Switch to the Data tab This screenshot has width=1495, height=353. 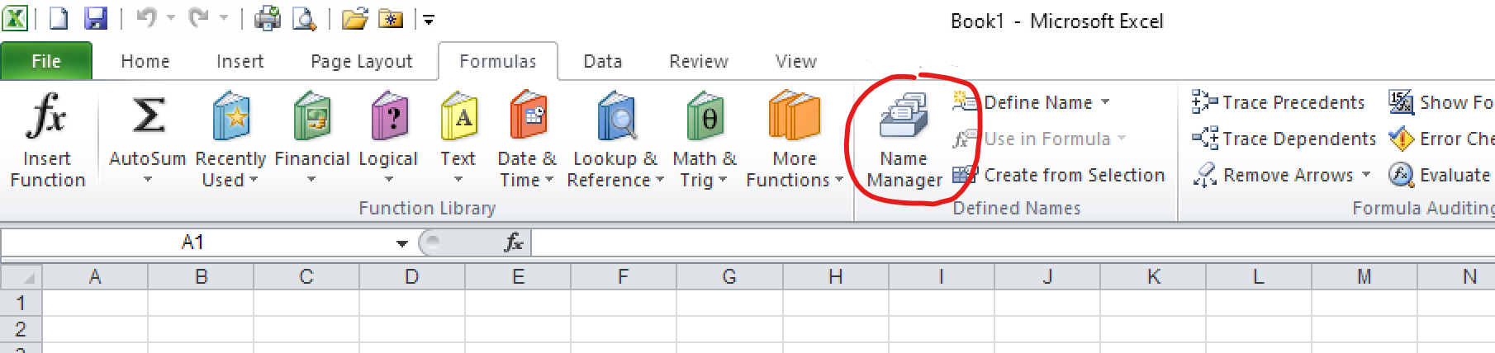tap(603, 62)
